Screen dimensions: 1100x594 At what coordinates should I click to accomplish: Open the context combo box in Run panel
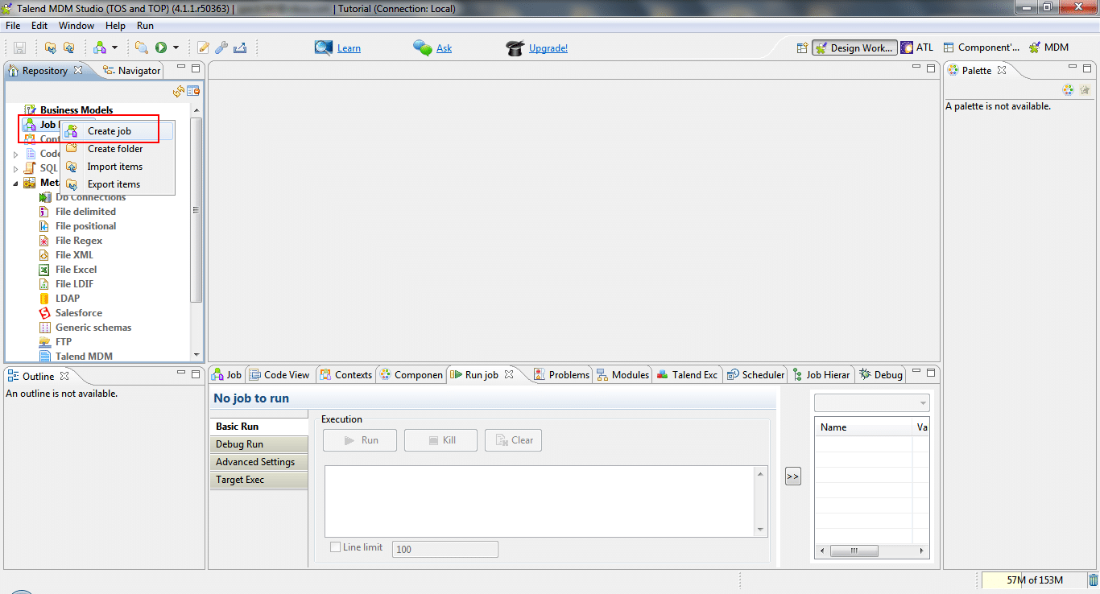pos(871,402)
